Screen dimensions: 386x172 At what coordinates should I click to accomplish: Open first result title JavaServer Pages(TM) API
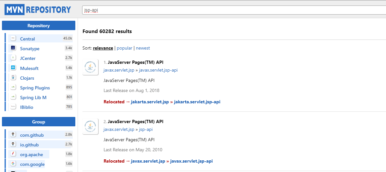tap(136, 62)
